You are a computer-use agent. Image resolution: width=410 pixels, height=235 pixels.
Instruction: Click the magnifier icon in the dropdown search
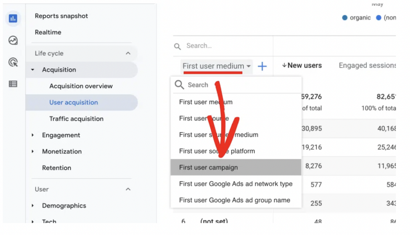[x=179, y=85]
